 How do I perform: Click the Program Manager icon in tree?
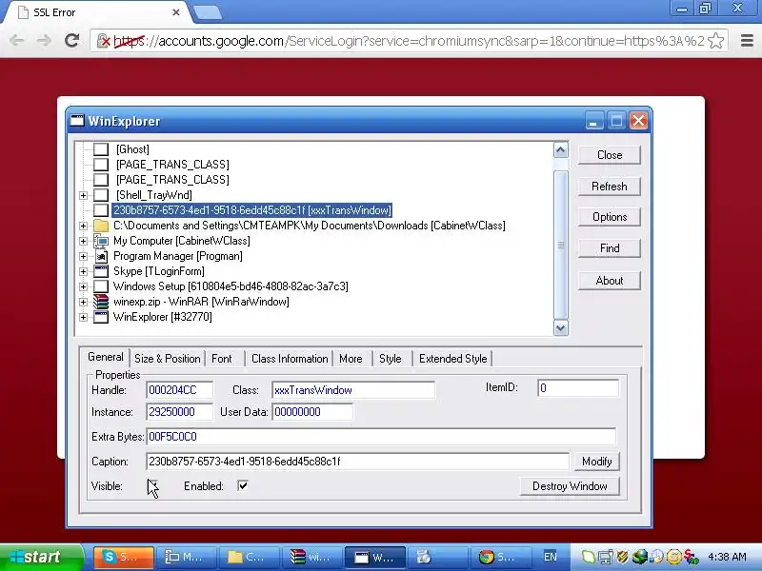point(101,256)
